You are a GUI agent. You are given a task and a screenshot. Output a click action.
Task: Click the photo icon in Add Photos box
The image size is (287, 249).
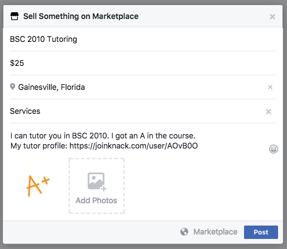coord(97,182)
